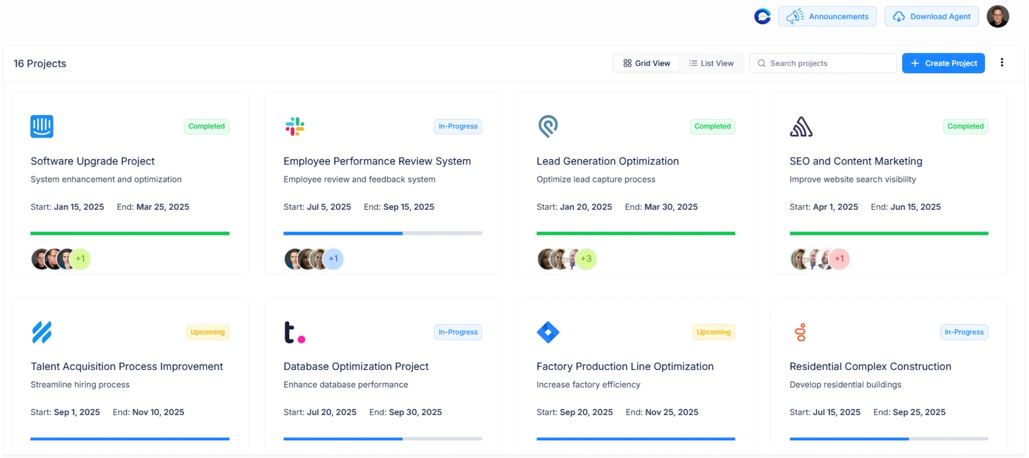Open Talent Acquisition Process Improvement title

(x=127, y=367)
